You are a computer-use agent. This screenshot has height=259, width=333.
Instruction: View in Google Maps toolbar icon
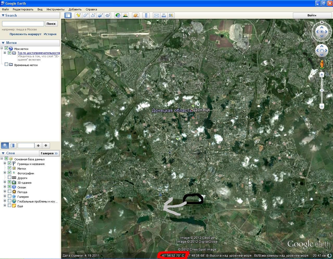tap(171, 15)
